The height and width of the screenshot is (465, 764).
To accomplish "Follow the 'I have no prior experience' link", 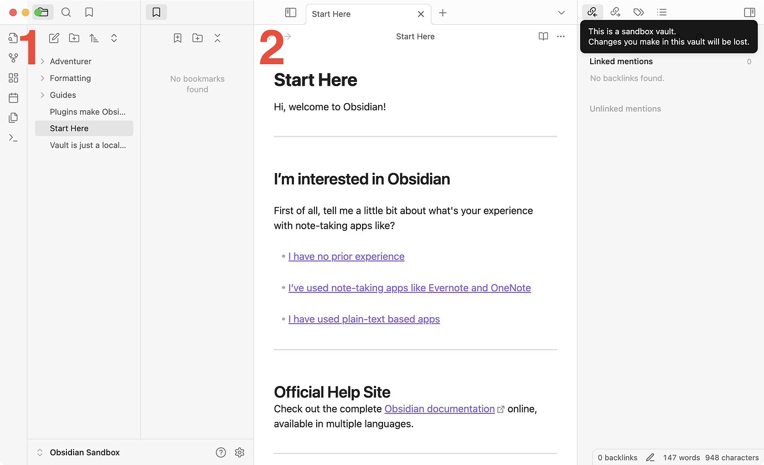I will [x=346, y=256].
